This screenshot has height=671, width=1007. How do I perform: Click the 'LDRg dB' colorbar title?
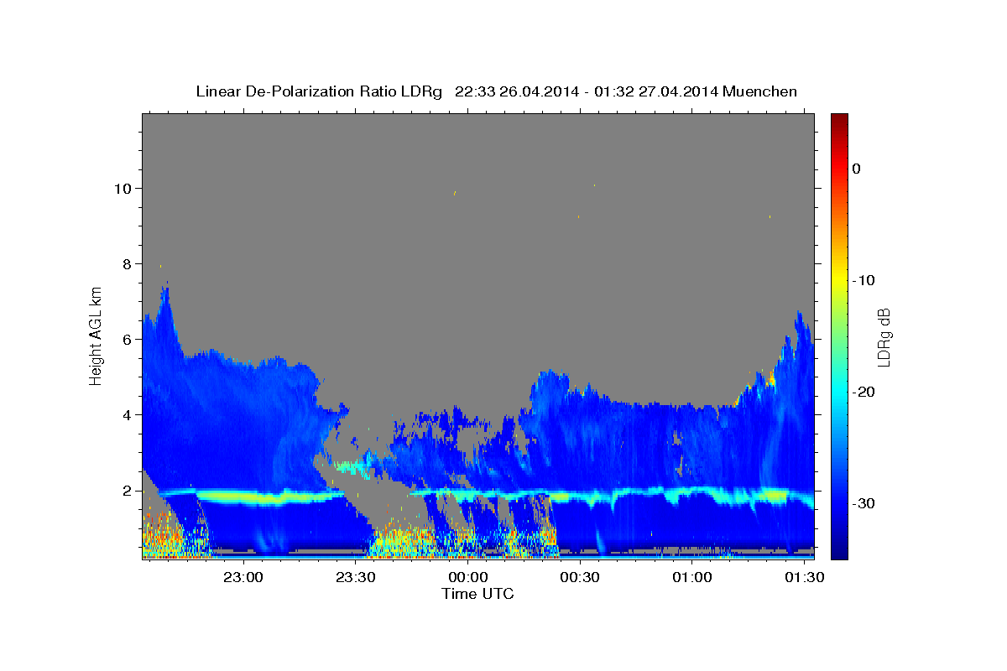point(884,336)
